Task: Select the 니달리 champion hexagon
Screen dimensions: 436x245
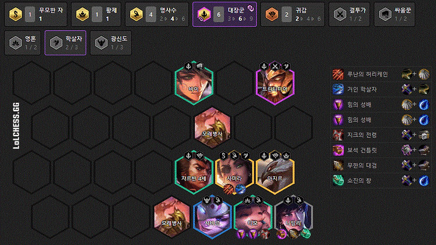Action: [x=294, y=217]
